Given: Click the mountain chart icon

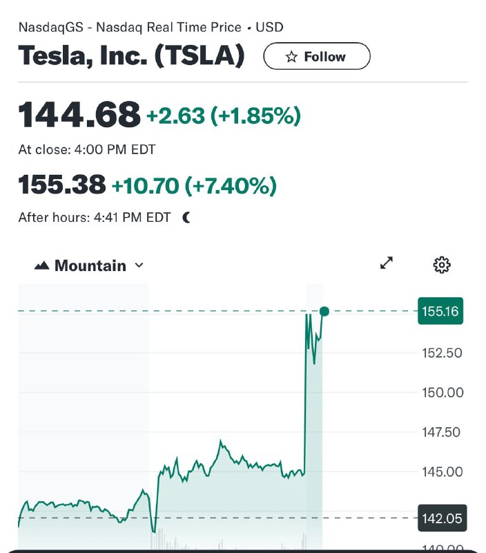Looking at the screenshot, I should point(41,265).
